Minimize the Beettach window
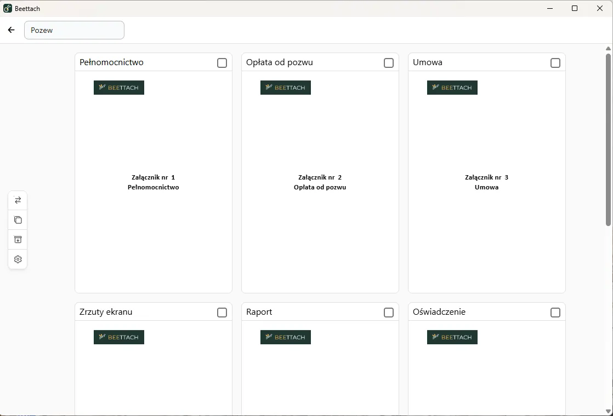The width and height of the screenshot is (613, 416). click(x=549, y=8)
